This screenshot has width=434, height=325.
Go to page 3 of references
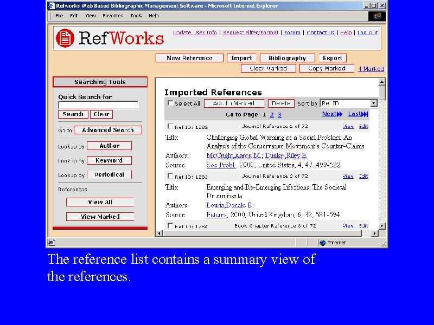coord(279,115)
